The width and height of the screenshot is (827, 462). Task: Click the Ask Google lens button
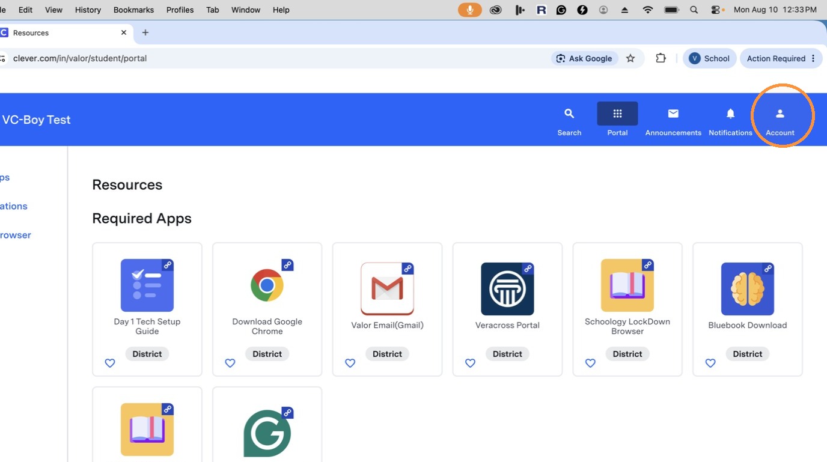[x=584, y=58]
